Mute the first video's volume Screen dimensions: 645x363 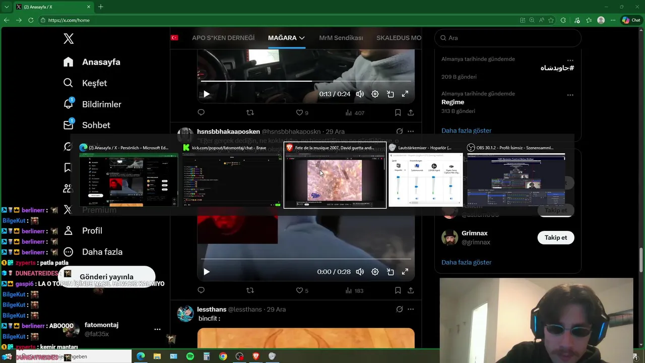[360, 94]
